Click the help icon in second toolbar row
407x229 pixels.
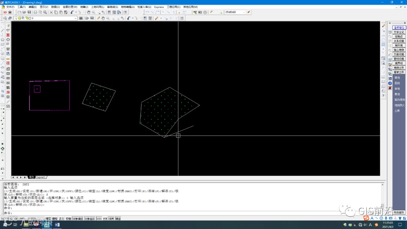182,18
